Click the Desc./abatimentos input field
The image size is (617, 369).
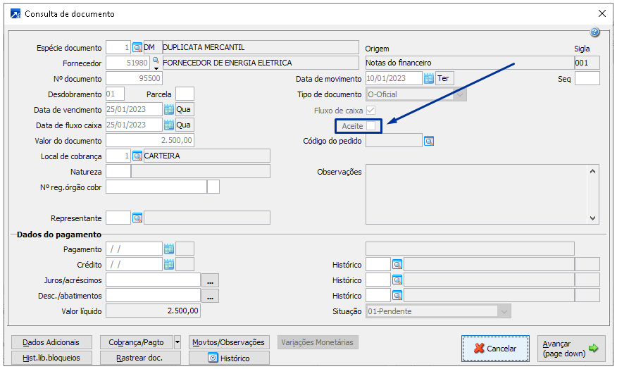click(154, 296)
